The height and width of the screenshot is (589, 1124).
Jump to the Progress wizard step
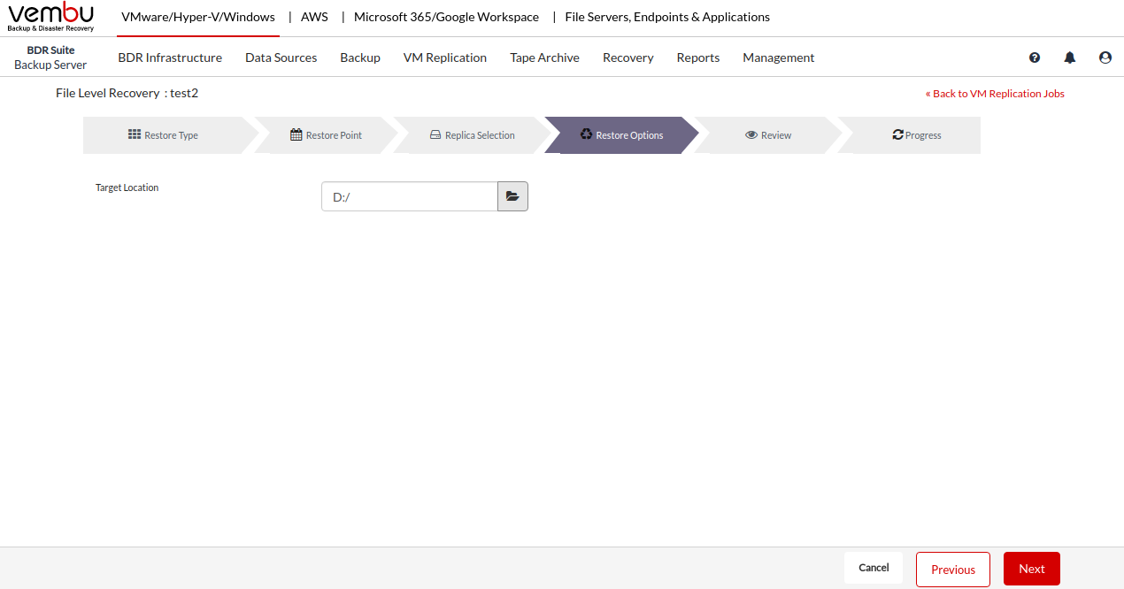pyautogui.click(x=916, y=135)
